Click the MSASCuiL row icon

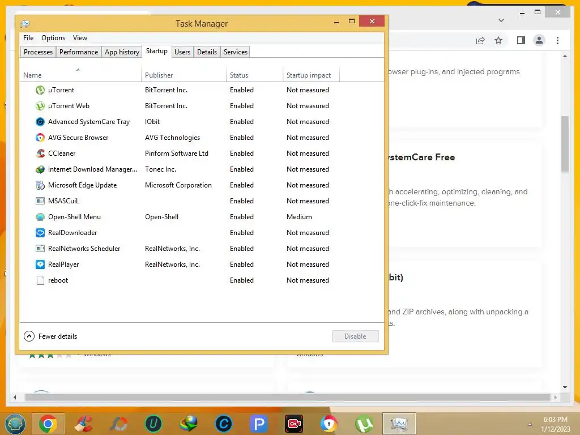[40, 201]
